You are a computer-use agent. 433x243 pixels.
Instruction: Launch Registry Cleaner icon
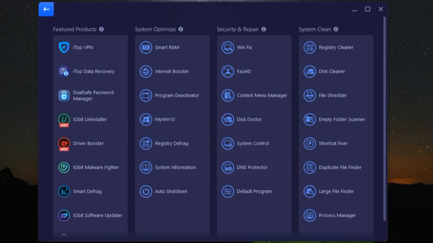(310, 47)
